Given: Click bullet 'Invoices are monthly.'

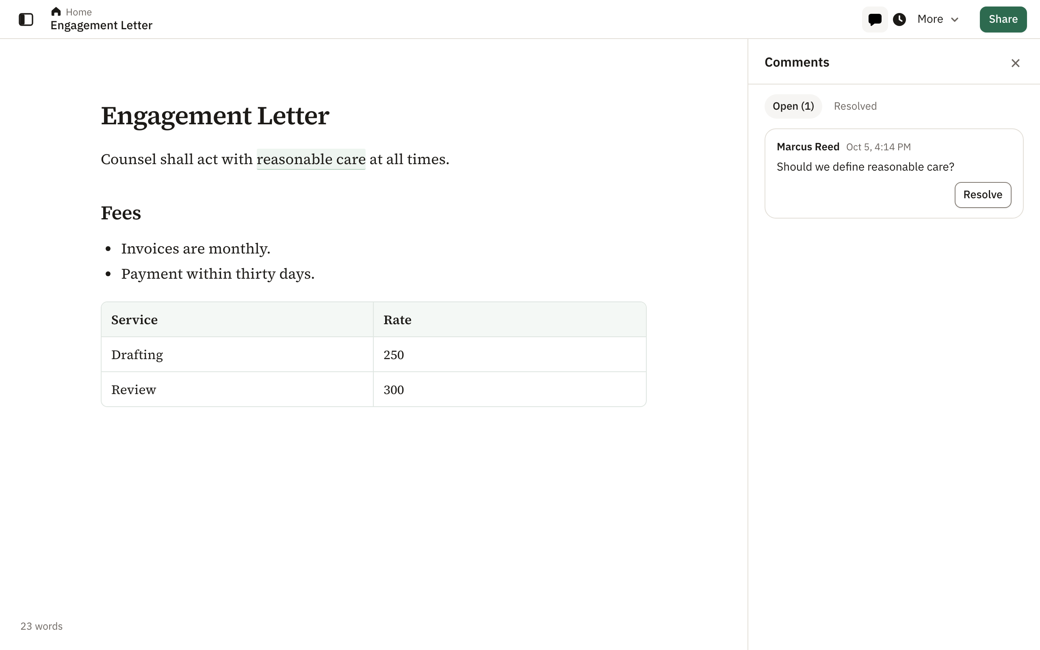Looking at the screenshot, I should (195, 249).
